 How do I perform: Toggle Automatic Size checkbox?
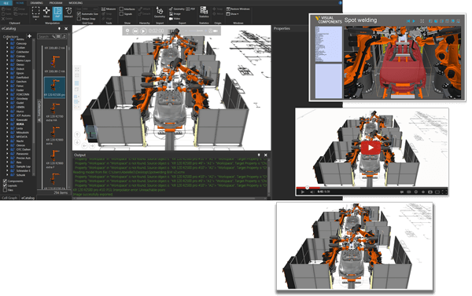coord(79,14)
